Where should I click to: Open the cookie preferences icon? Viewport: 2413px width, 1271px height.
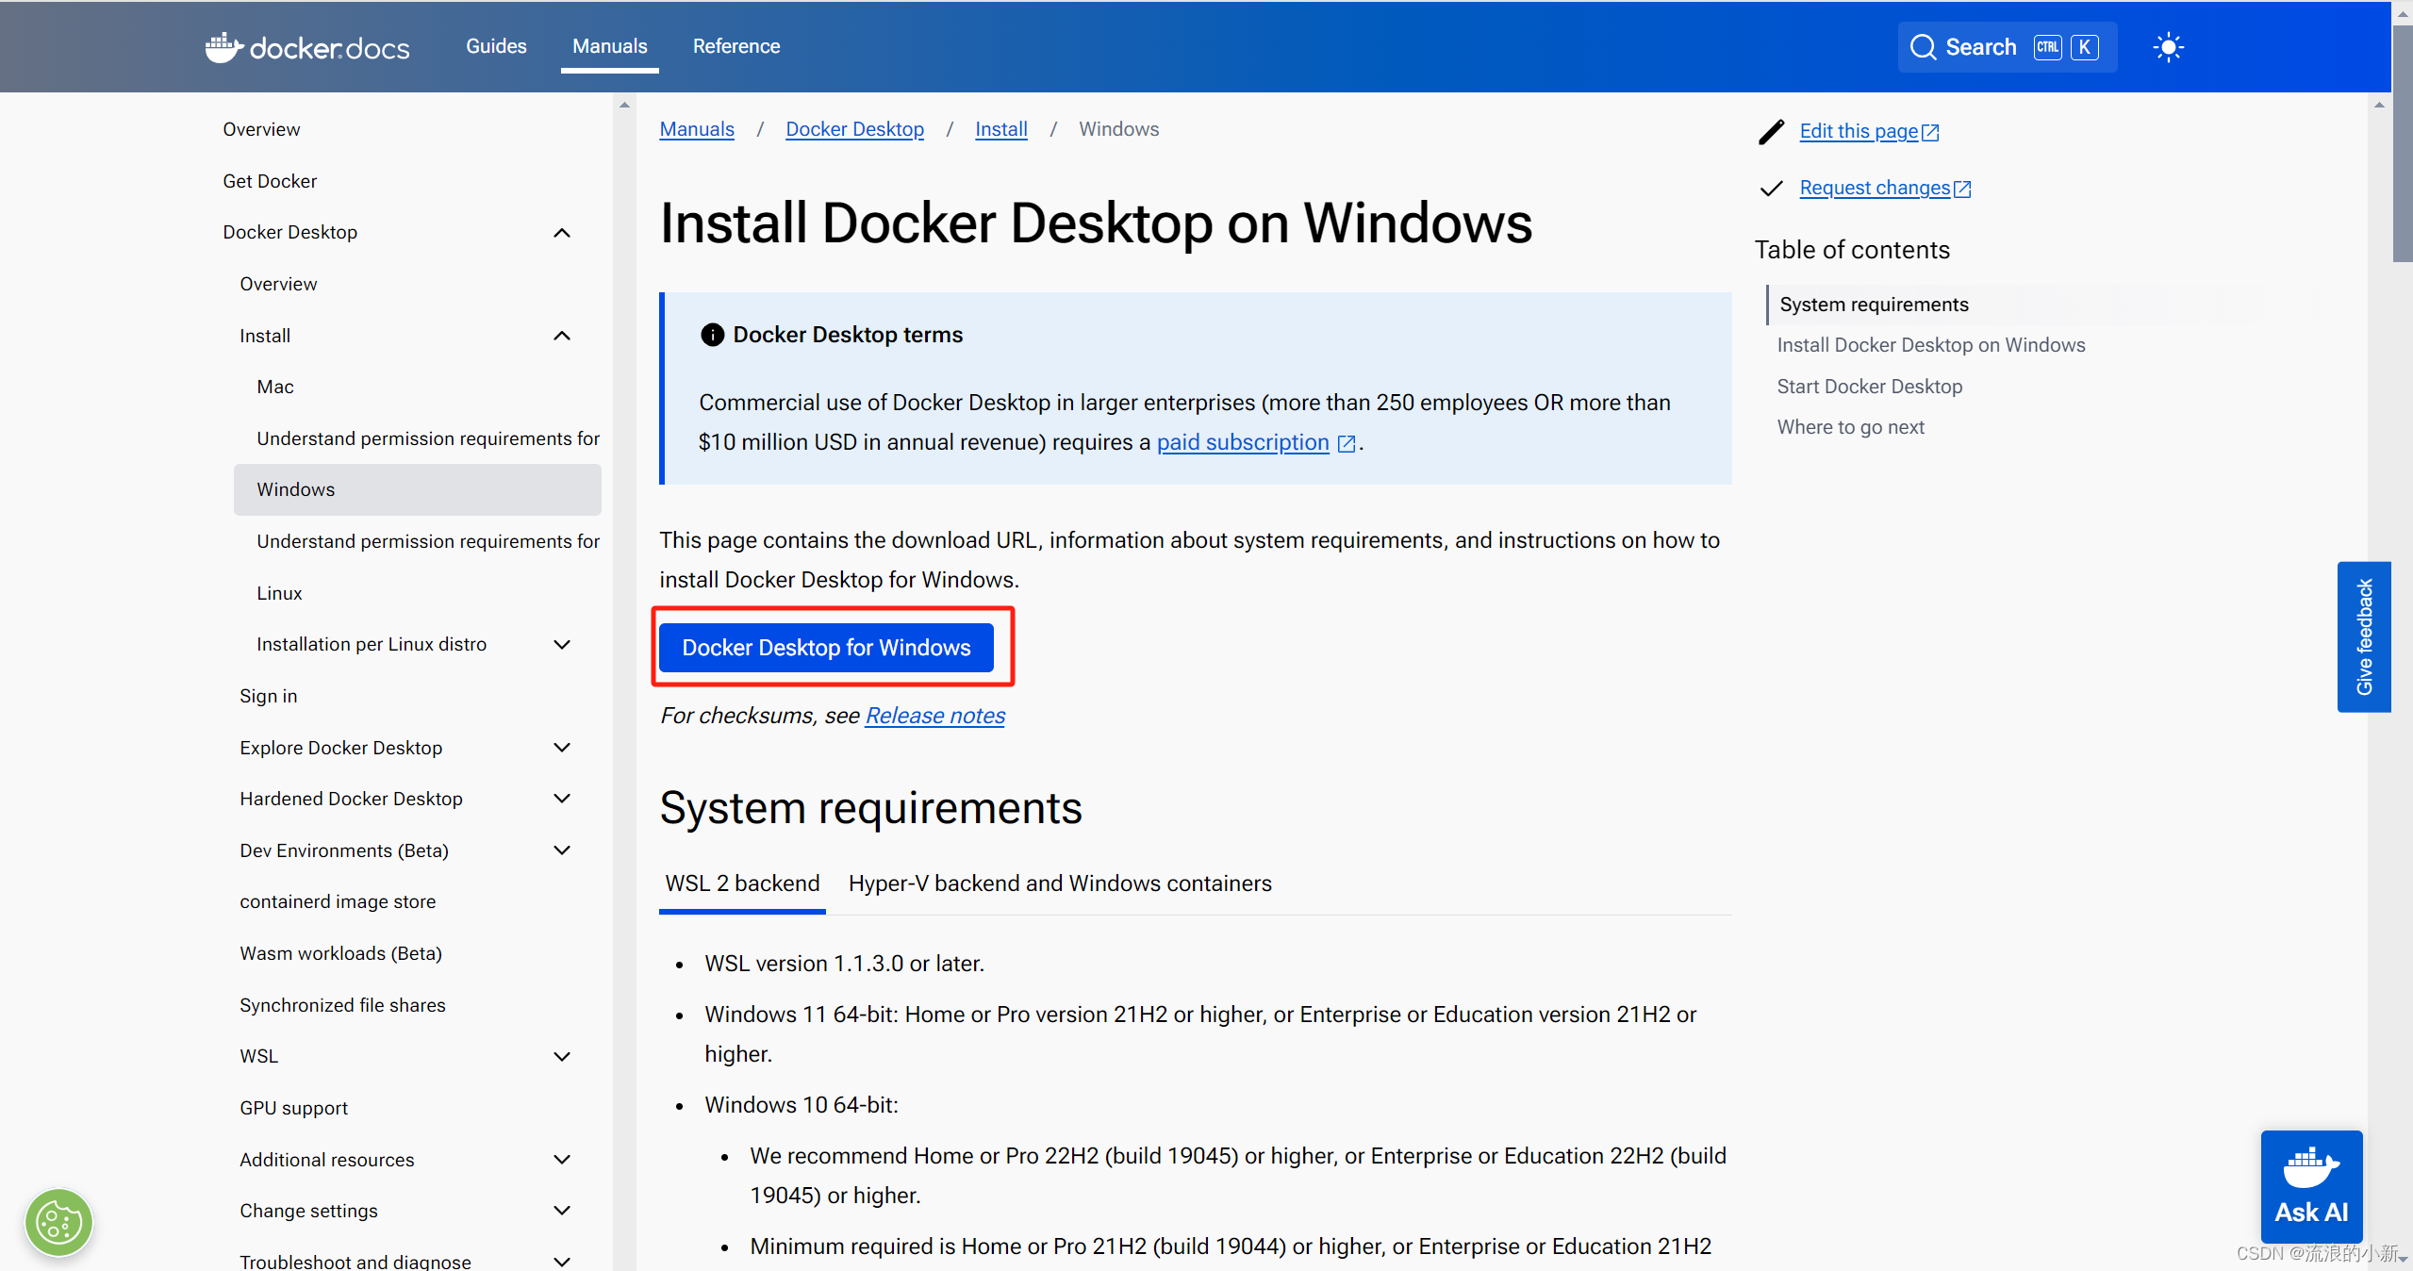58,1224
